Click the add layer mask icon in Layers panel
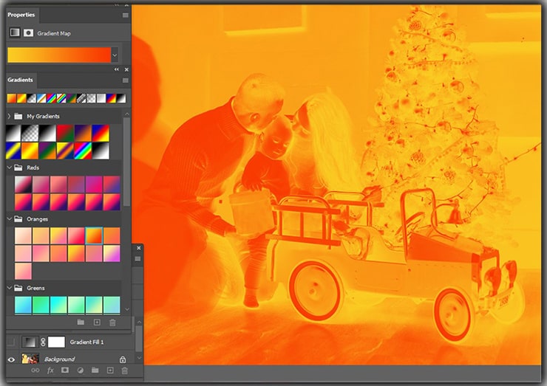Image resolution: width=547 pixels, height=386 pixels. (x=65, y=371)
